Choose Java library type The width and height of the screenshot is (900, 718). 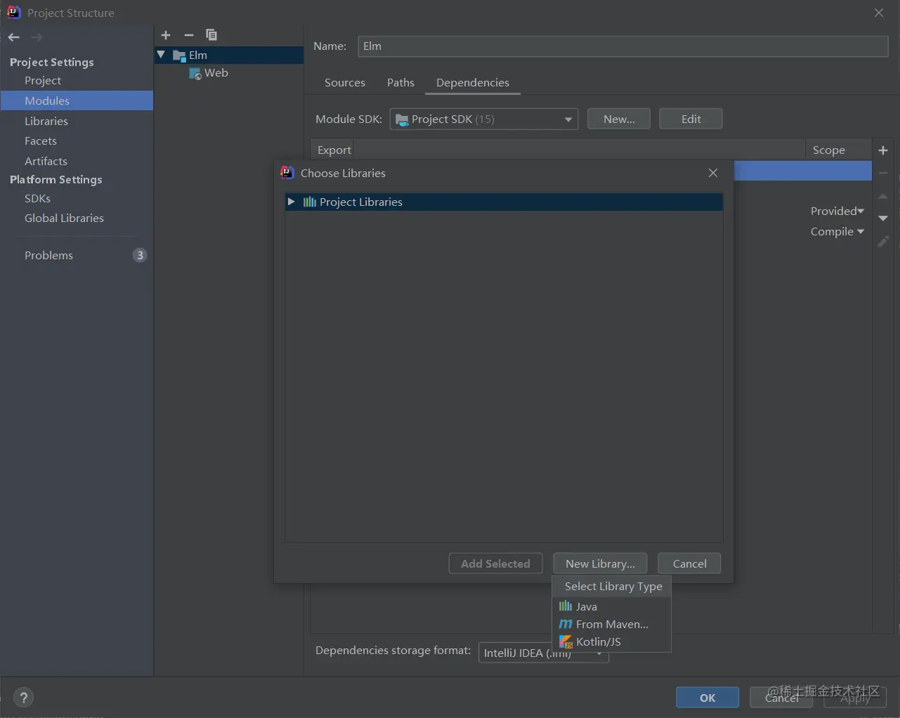612,607
